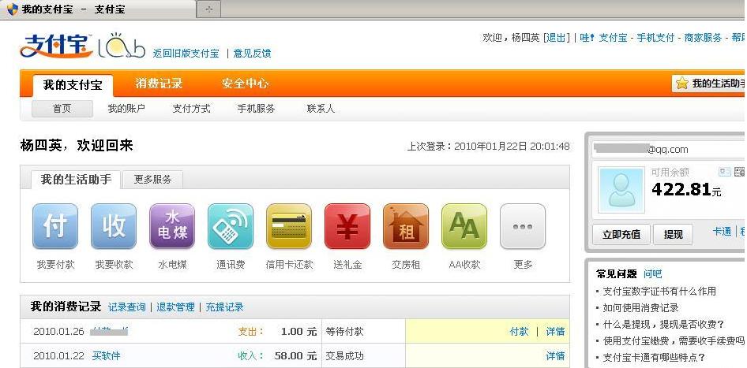The image size is (747, 368).
Task: Open the 充提记录 link
Action: pos(224,307)
